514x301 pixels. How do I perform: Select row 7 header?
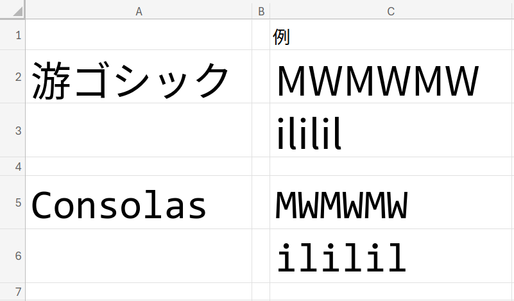13,292
